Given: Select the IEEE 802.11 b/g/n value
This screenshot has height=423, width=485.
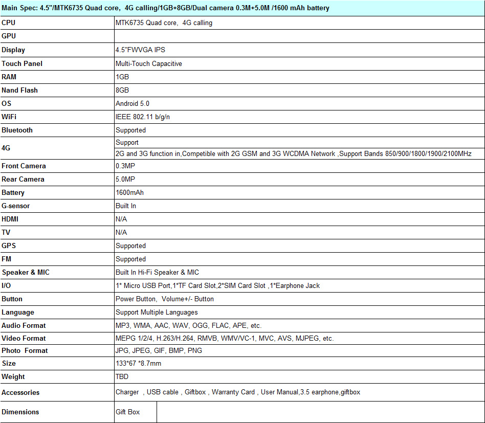Looking at the screenshot, I should click(x=299, y=117).
